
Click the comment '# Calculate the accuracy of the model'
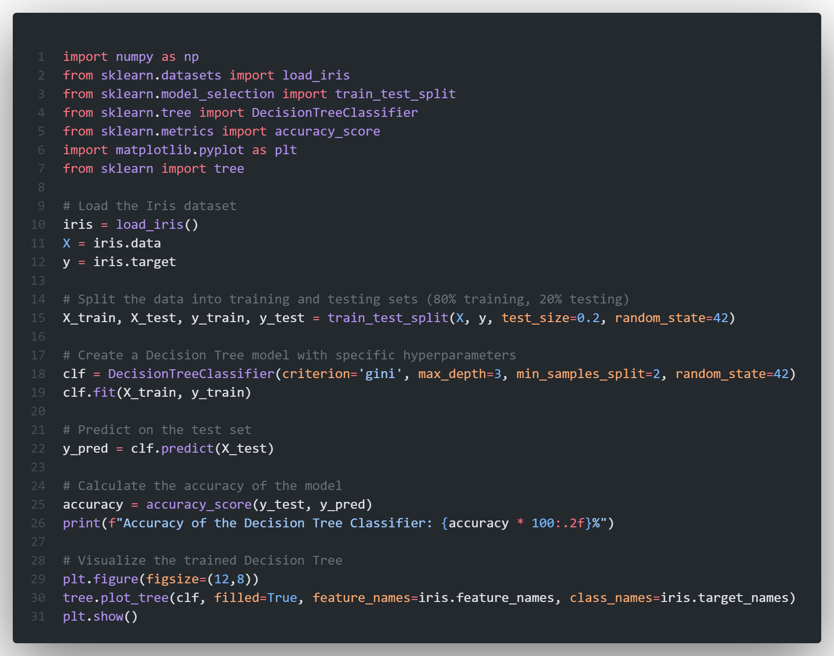pos(202,486)
